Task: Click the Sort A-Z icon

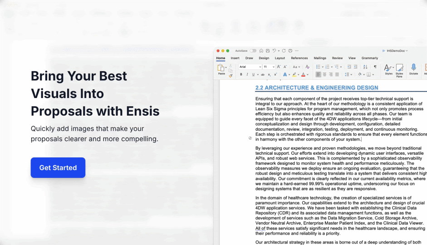Action: (365, 67)
